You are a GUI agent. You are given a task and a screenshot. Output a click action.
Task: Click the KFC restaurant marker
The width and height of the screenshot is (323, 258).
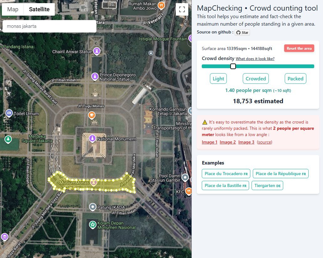189,191
